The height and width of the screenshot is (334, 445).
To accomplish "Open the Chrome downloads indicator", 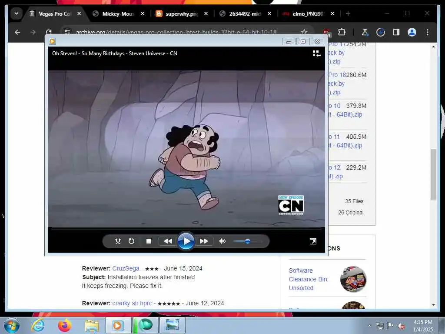I will pyautogui.click(x=381, y=32).
